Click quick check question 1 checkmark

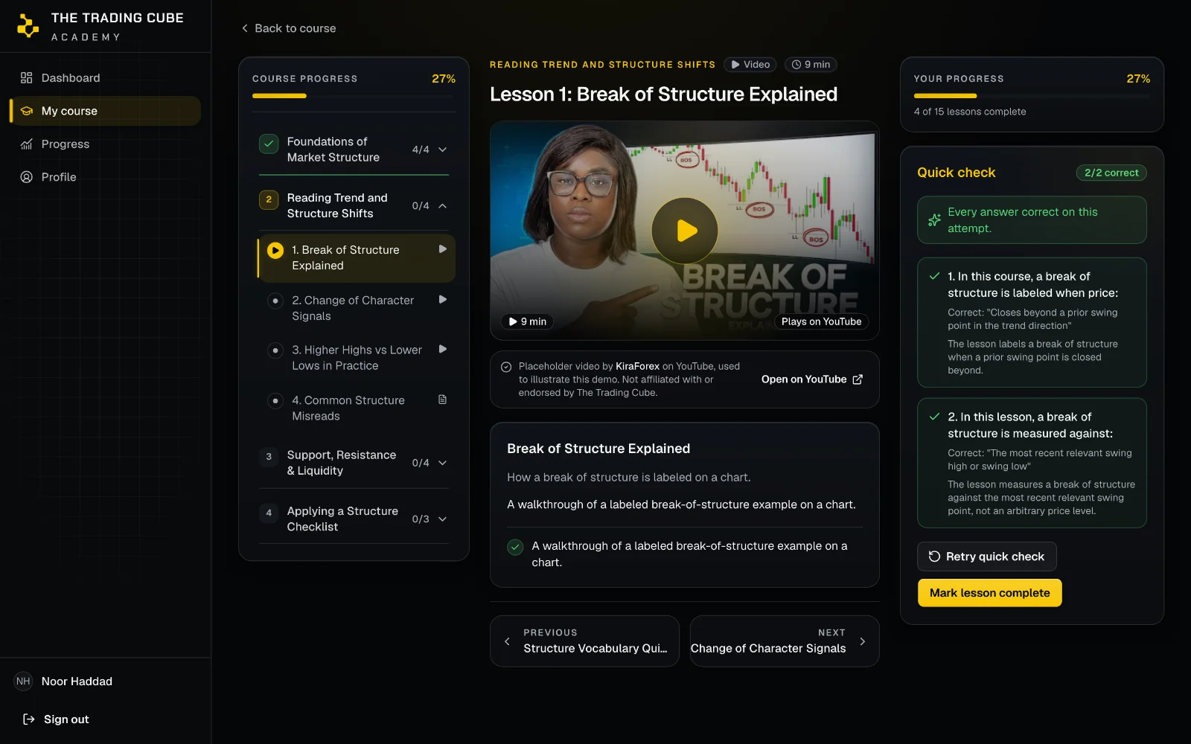pyautogui.click(x=934, y=276)
